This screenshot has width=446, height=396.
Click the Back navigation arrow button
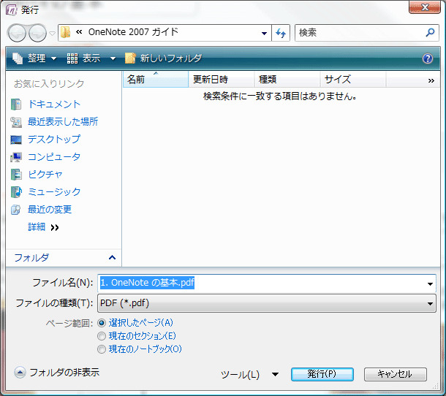pos(17,33)
